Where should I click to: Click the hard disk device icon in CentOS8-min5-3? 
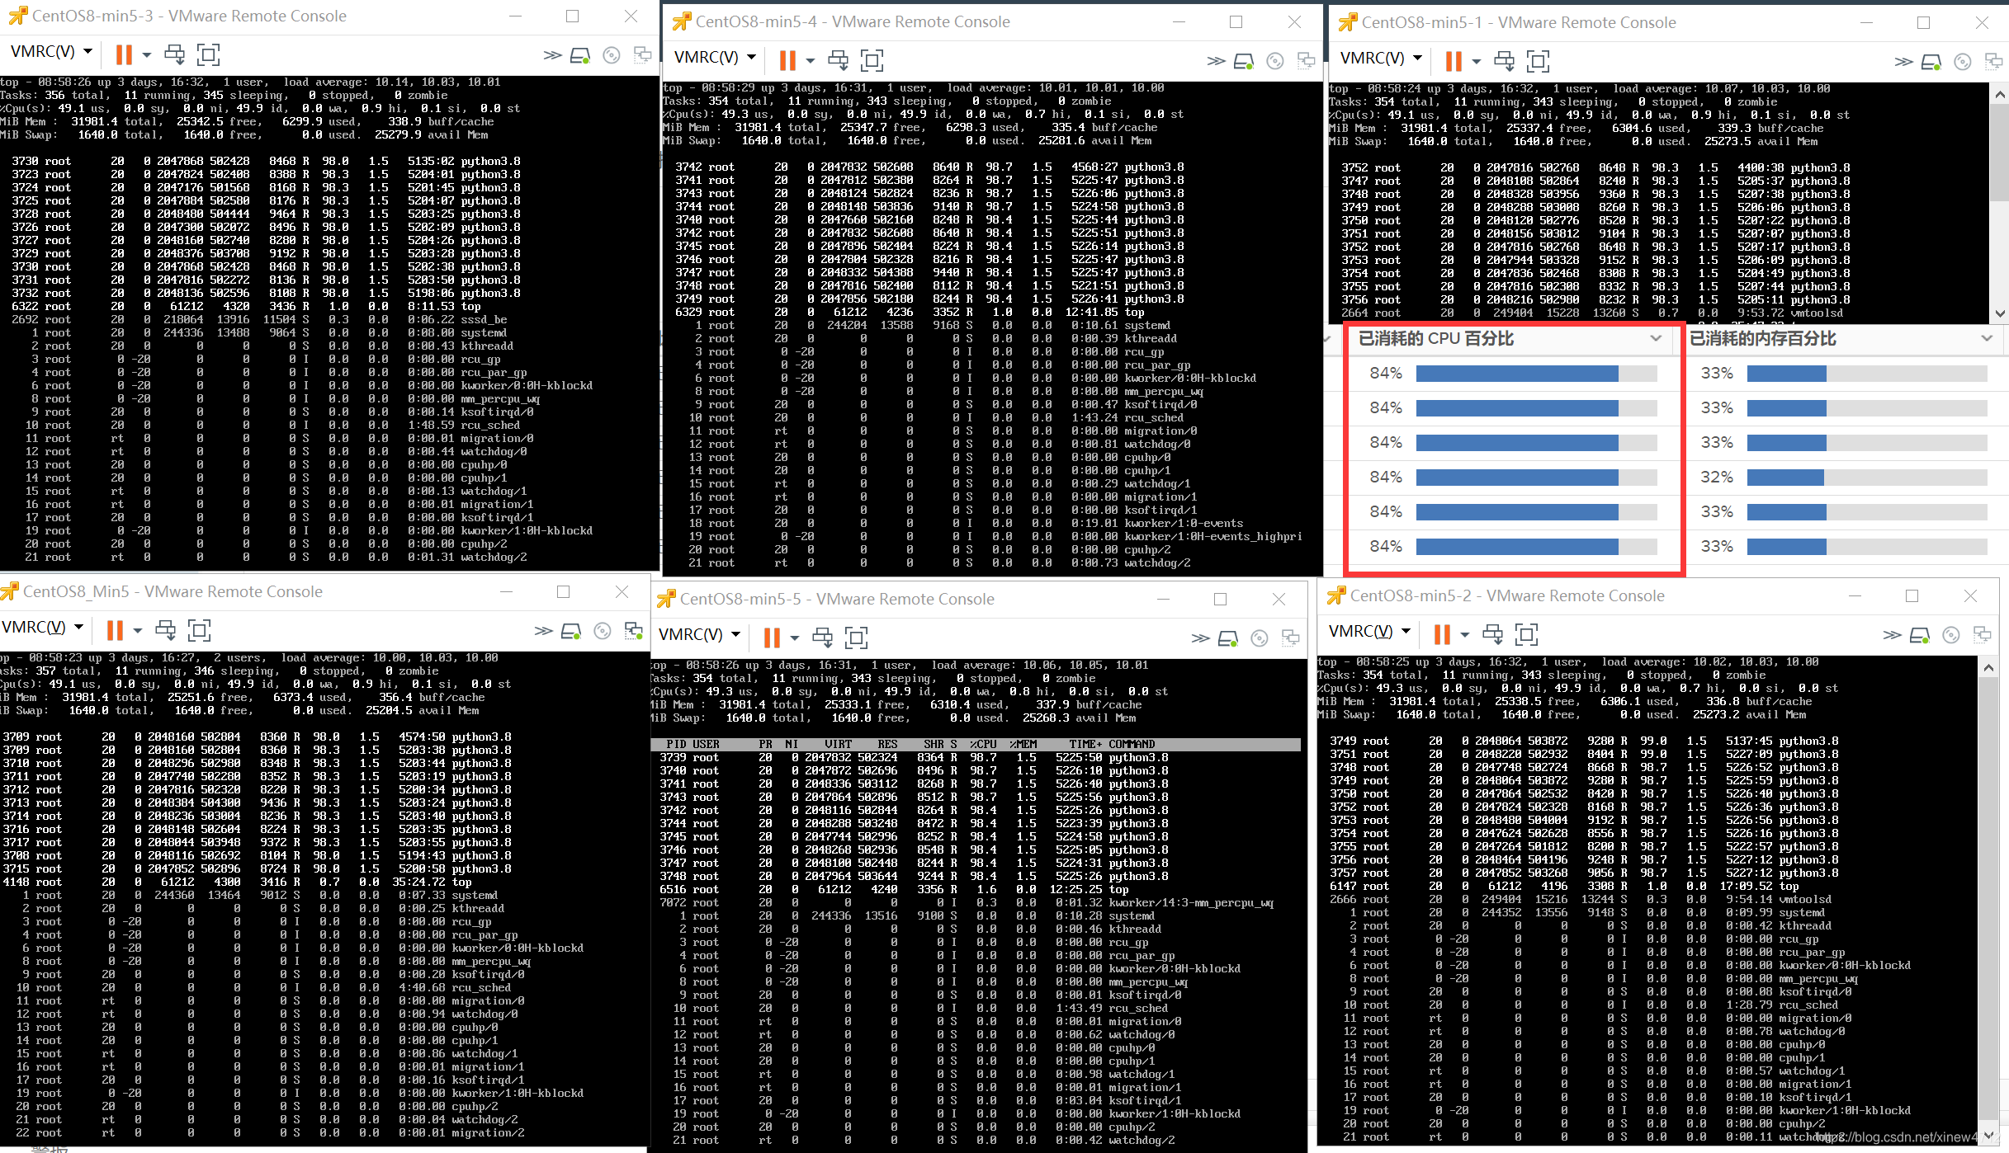[580, 55]
